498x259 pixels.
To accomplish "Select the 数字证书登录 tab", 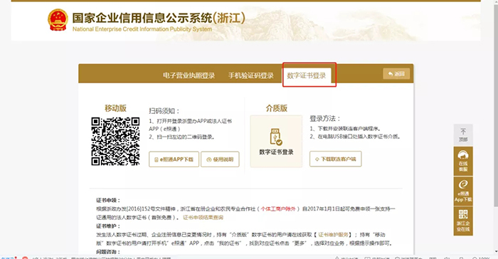I will tap(307, 75).
